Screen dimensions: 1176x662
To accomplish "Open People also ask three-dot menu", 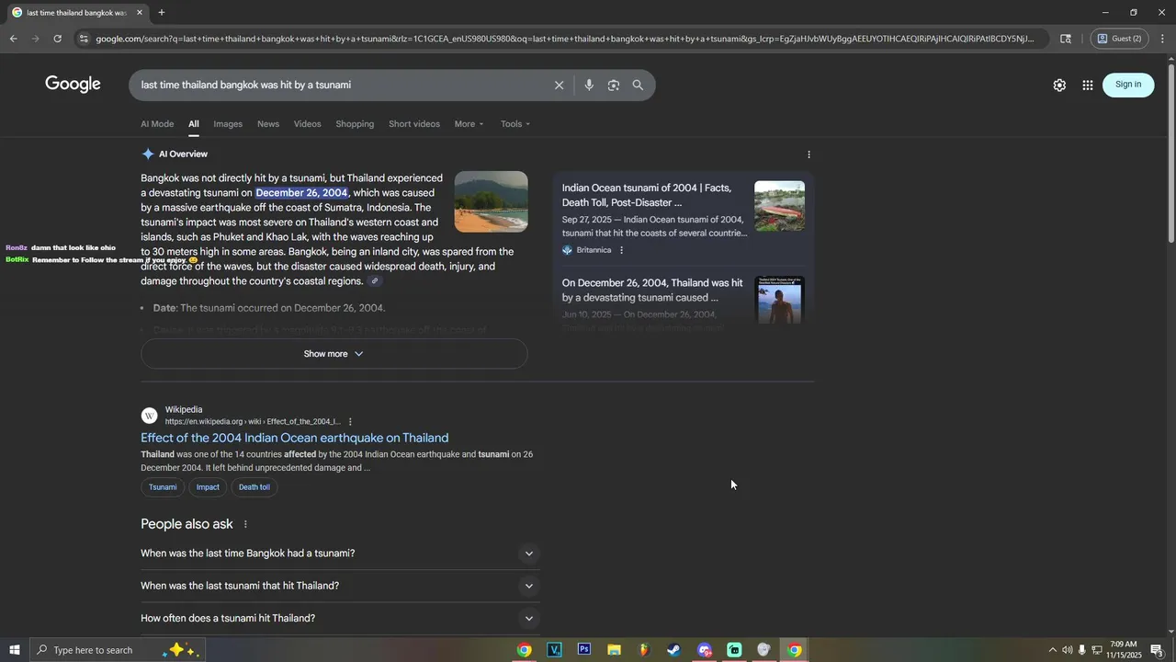I will 245,524.
